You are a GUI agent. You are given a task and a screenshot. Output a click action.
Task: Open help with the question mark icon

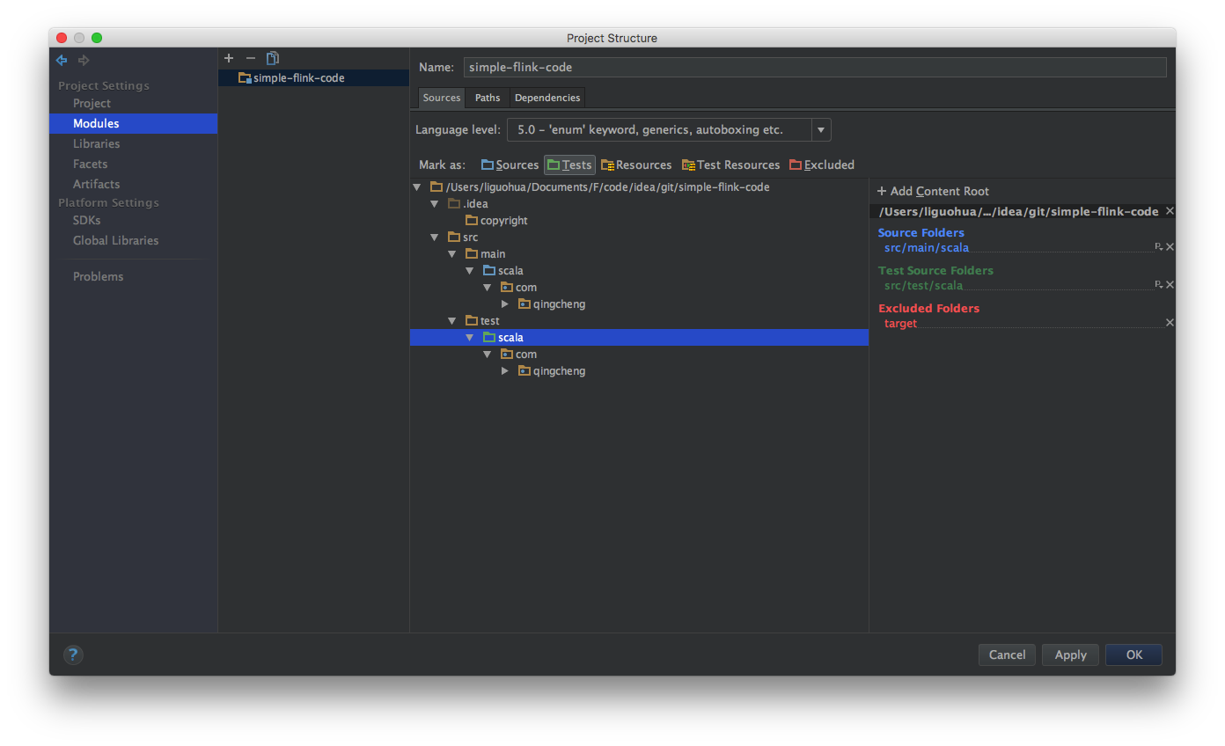coord(73,655)
